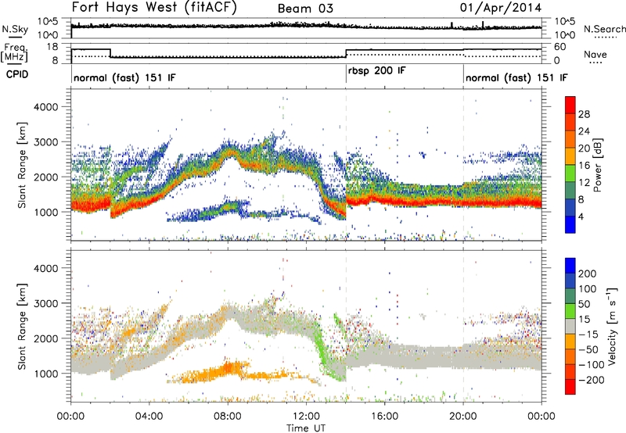
Task: Click orange scatter patch near 08:00 in velocity panel
Action: pos(229,369)
